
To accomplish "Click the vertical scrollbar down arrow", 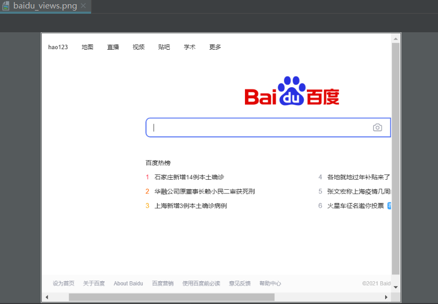I will (396, 287).
